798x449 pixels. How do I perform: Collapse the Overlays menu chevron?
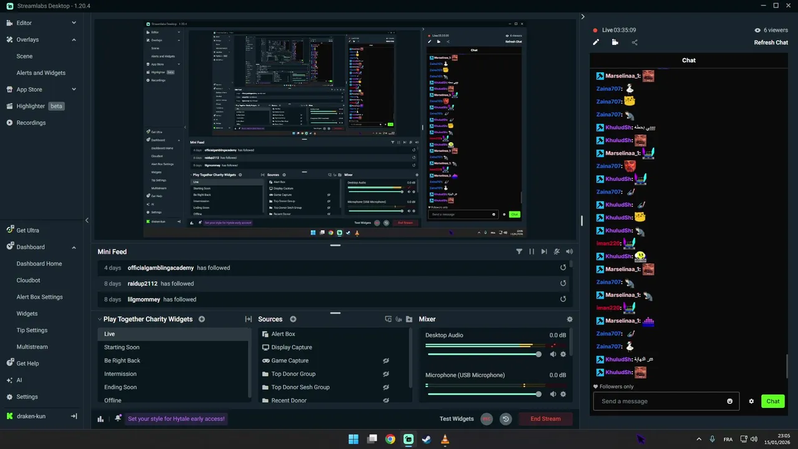(74, 40)
